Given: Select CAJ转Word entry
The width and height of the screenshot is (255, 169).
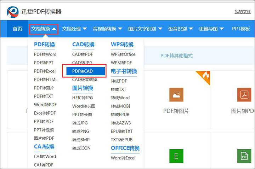Looking at the screenshot, I should [x=45, y=157].
